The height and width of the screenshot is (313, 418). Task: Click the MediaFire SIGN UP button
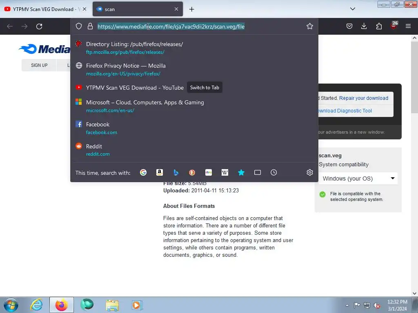[x=39, y=65]
